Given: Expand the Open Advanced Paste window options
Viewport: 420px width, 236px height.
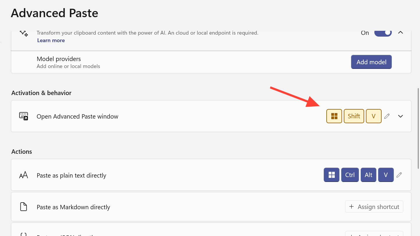Looking at the screenshot, I should click(401, 116).
